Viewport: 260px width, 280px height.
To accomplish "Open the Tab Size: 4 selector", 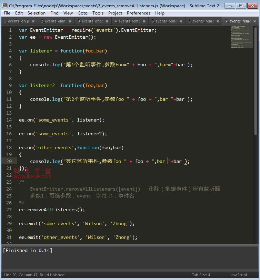I will tap(201, 275).
